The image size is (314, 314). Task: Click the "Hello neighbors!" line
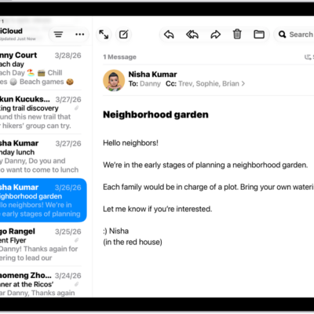pos(130,143)
